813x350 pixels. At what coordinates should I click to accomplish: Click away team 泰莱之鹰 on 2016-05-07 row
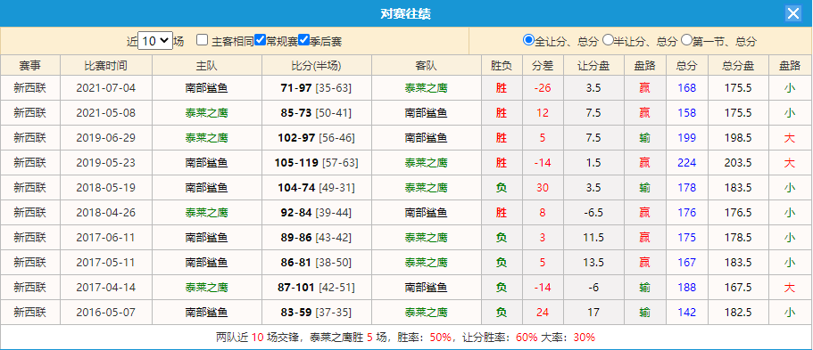tap(427, 313)
